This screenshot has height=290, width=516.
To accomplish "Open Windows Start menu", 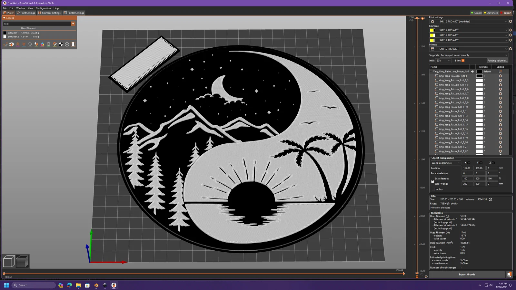I will [6, 285].
